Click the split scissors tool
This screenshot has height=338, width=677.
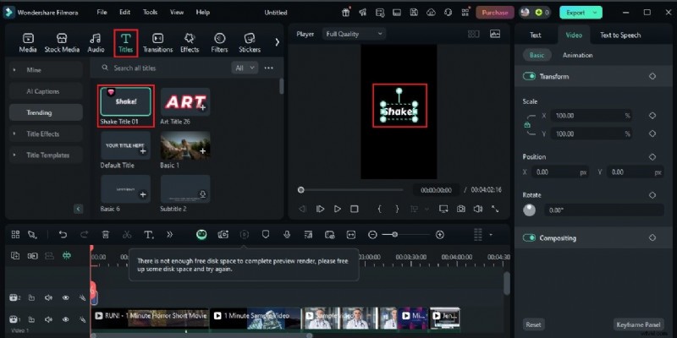tap(127, 234)
